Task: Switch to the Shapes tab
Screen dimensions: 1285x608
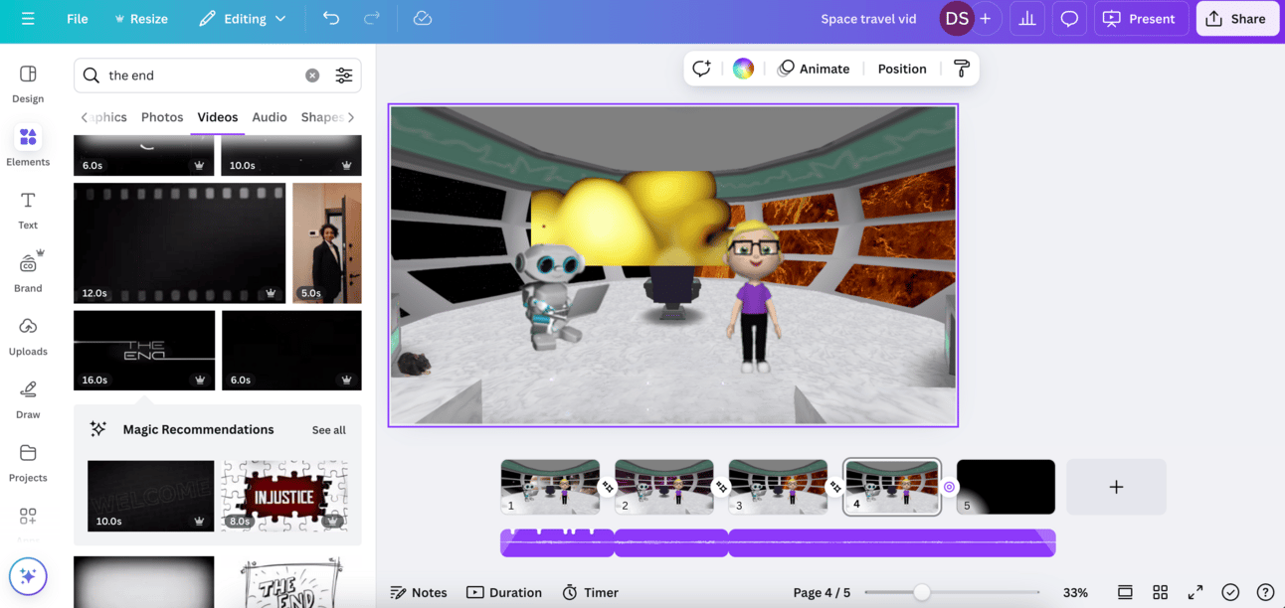Action: 321,117
